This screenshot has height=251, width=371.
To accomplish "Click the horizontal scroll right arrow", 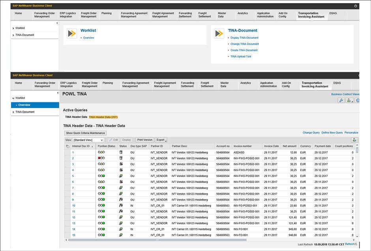I will coord(354,240).
